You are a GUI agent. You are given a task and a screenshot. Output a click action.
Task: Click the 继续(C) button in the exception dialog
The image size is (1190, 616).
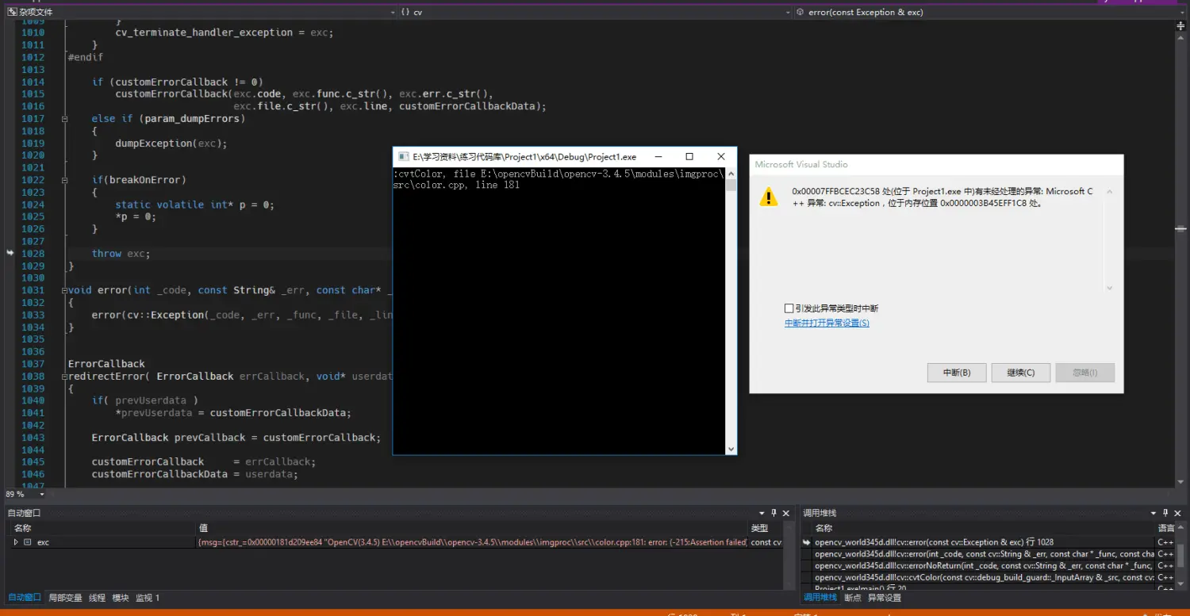click(1021, 373)
